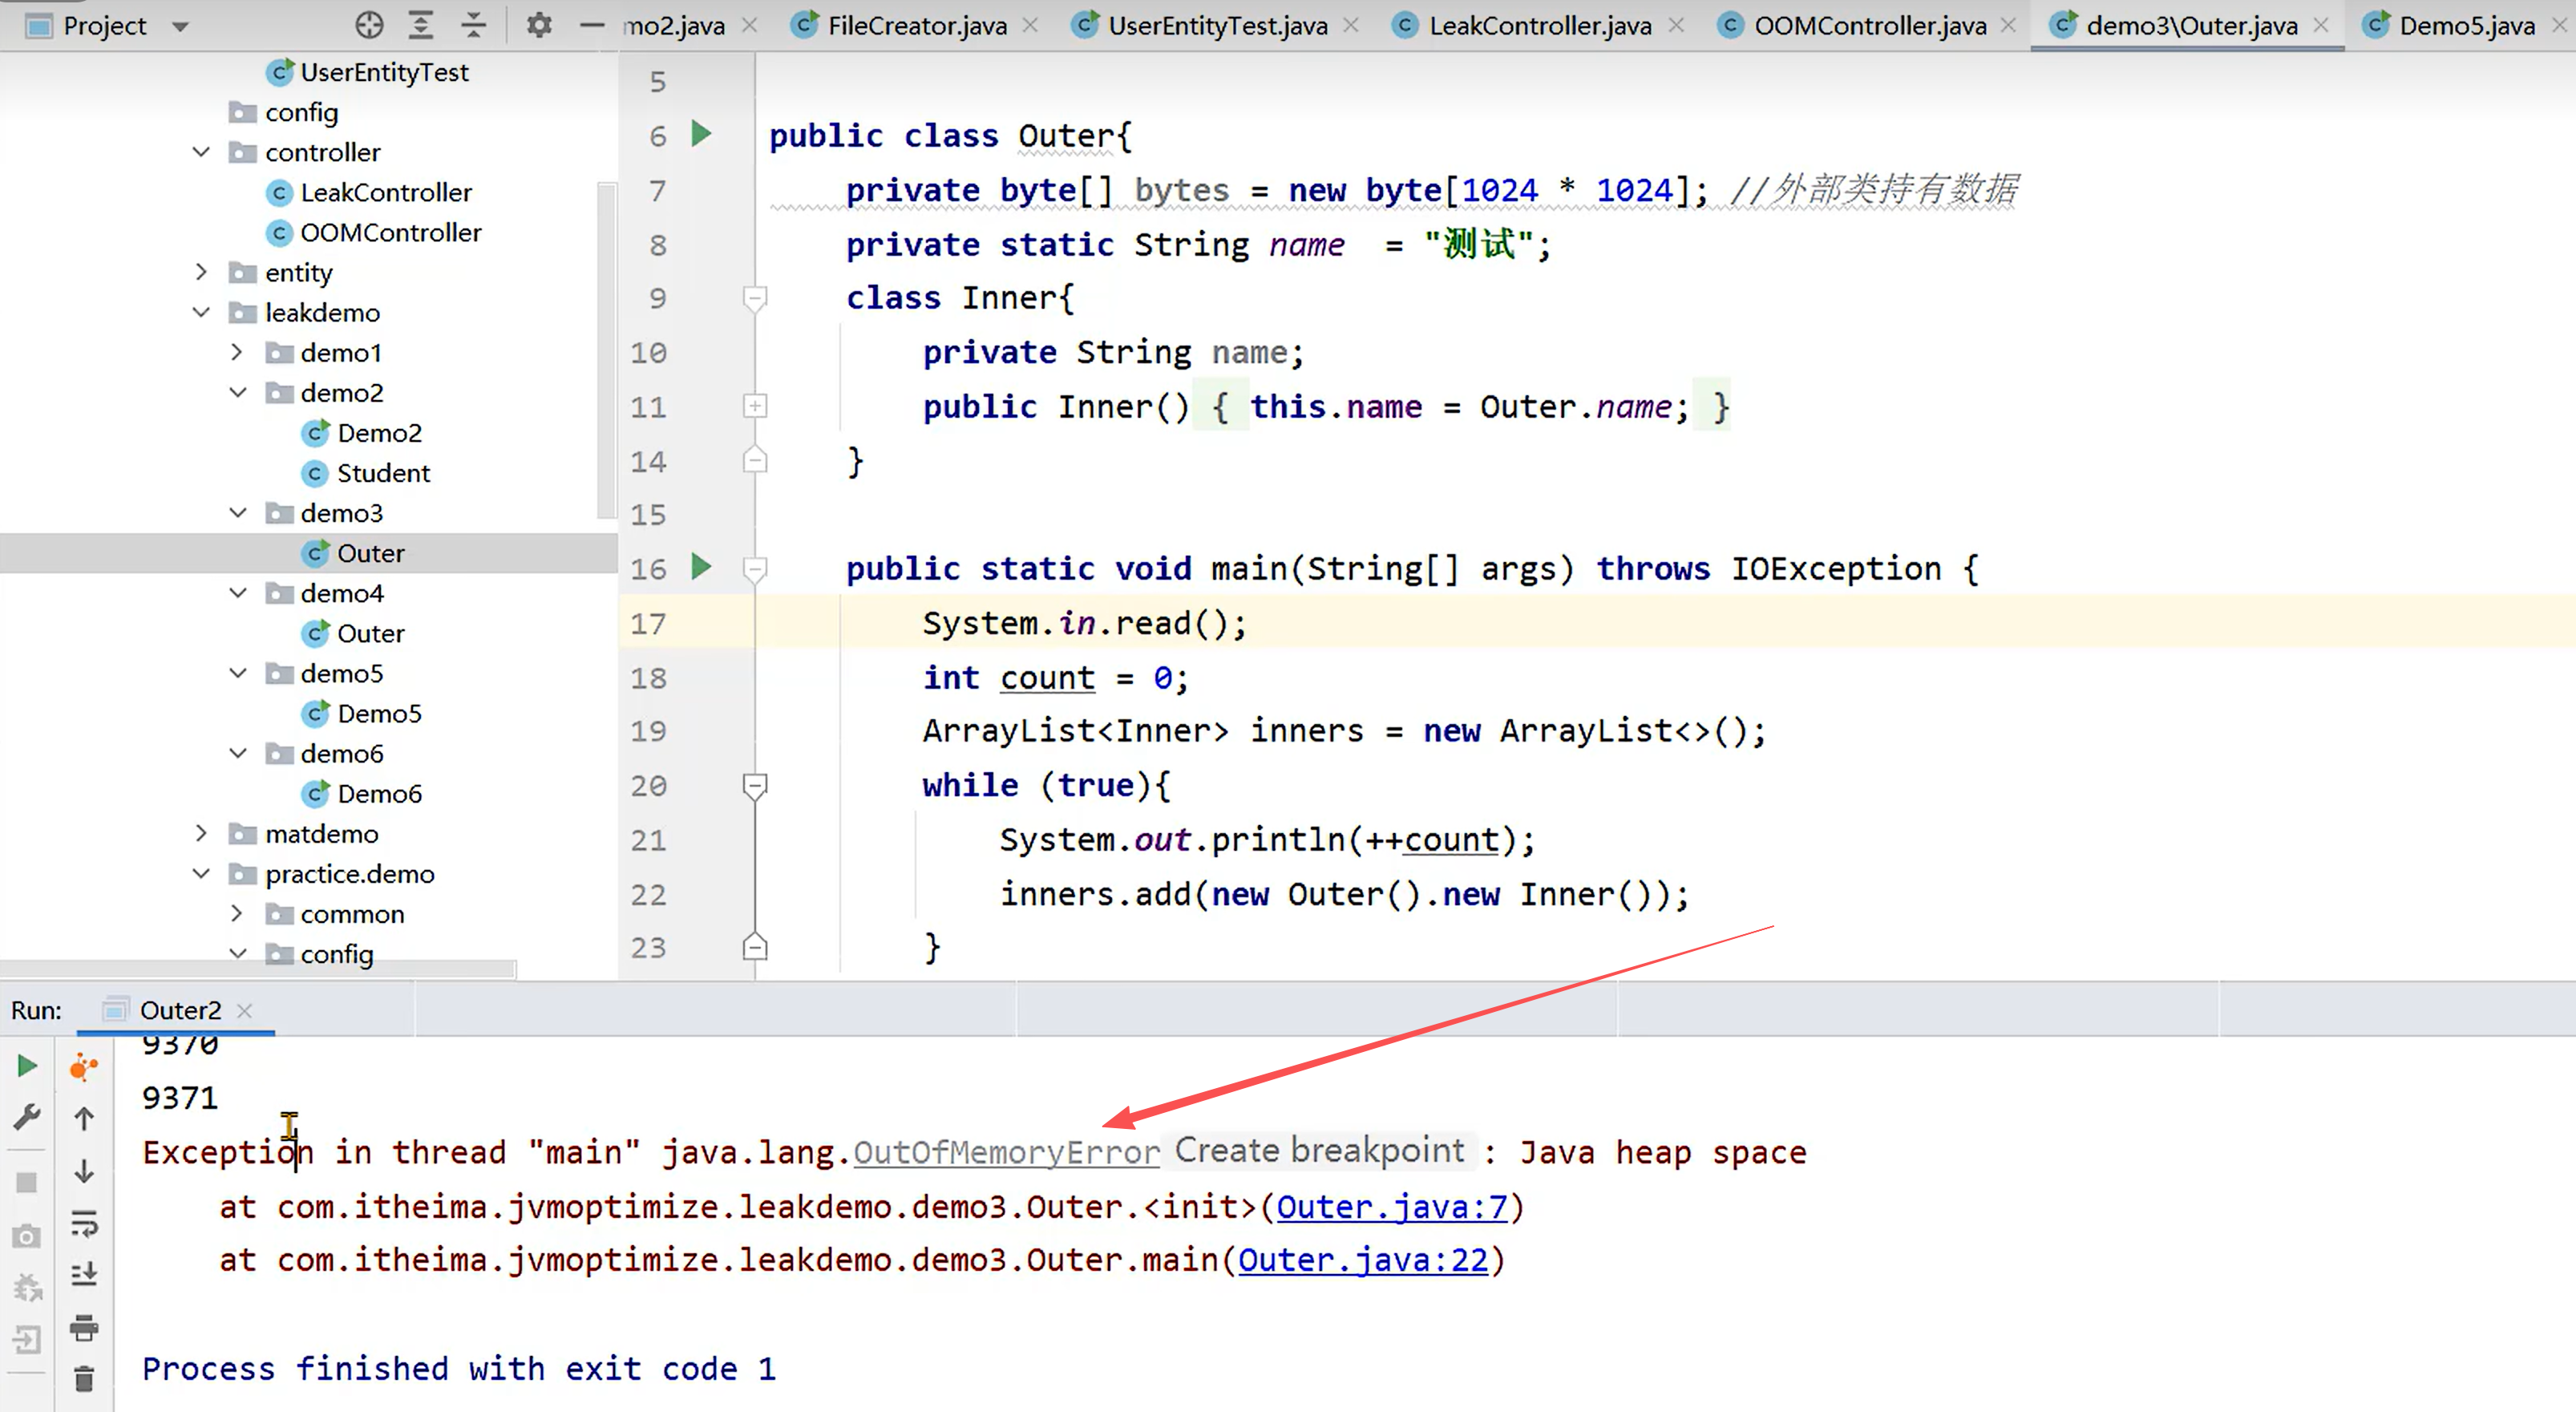Screen dimensions: 2576x1412
Task: Click the Select Opened File locate target icon
Action: click(x=369, y=25)
